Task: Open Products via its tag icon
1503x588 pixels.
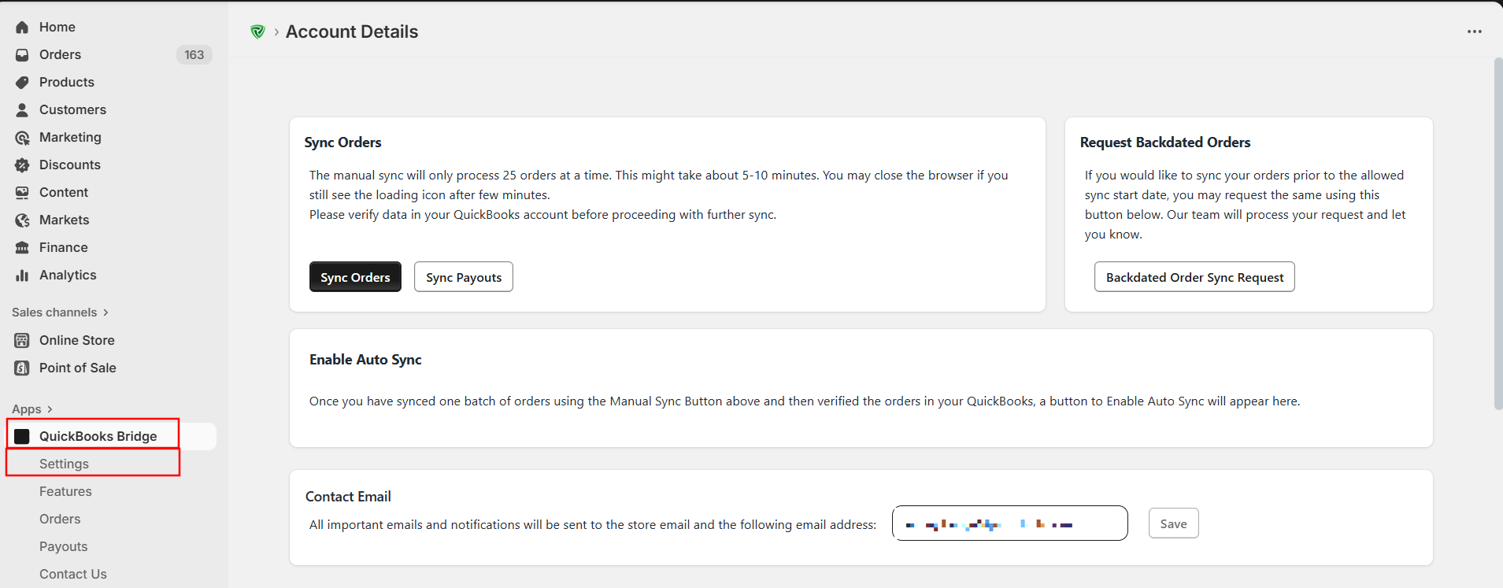Action: (x=22, y=82)
